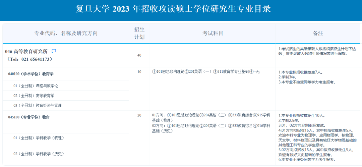Click the 考试科目 column header
Viewport: 362px width, 167px height.
[x=213, y=33]
